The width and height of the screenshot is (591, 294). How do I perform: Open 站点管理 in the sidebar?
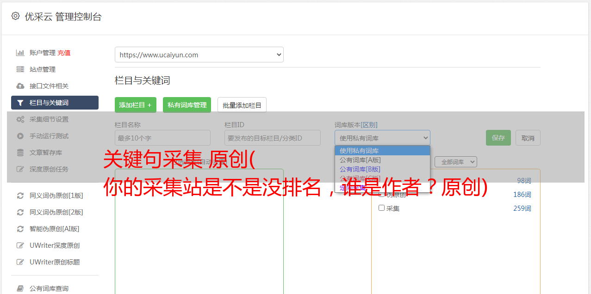pos(43,69)
